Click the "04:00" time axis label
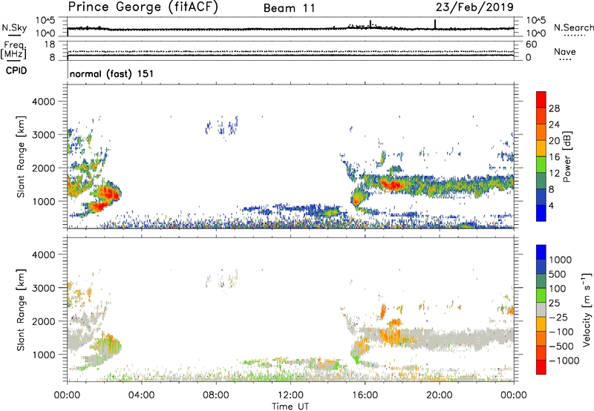Screen dimensions: 594x411 141,395
